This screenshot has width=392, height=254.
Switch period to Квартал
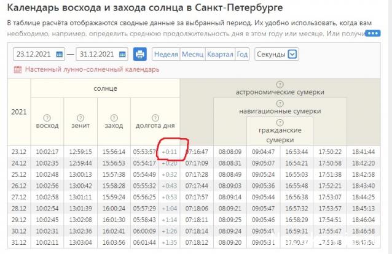pos(219,54)
